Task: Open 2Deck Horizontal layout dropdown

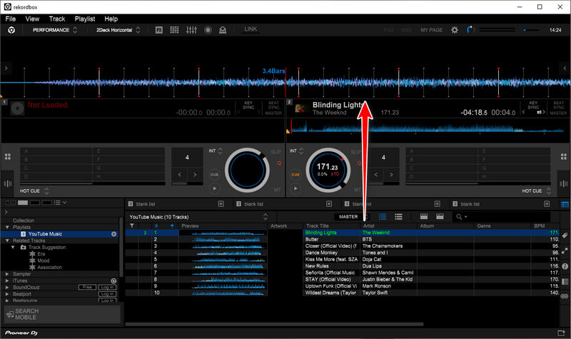Action: pos(118,30)
